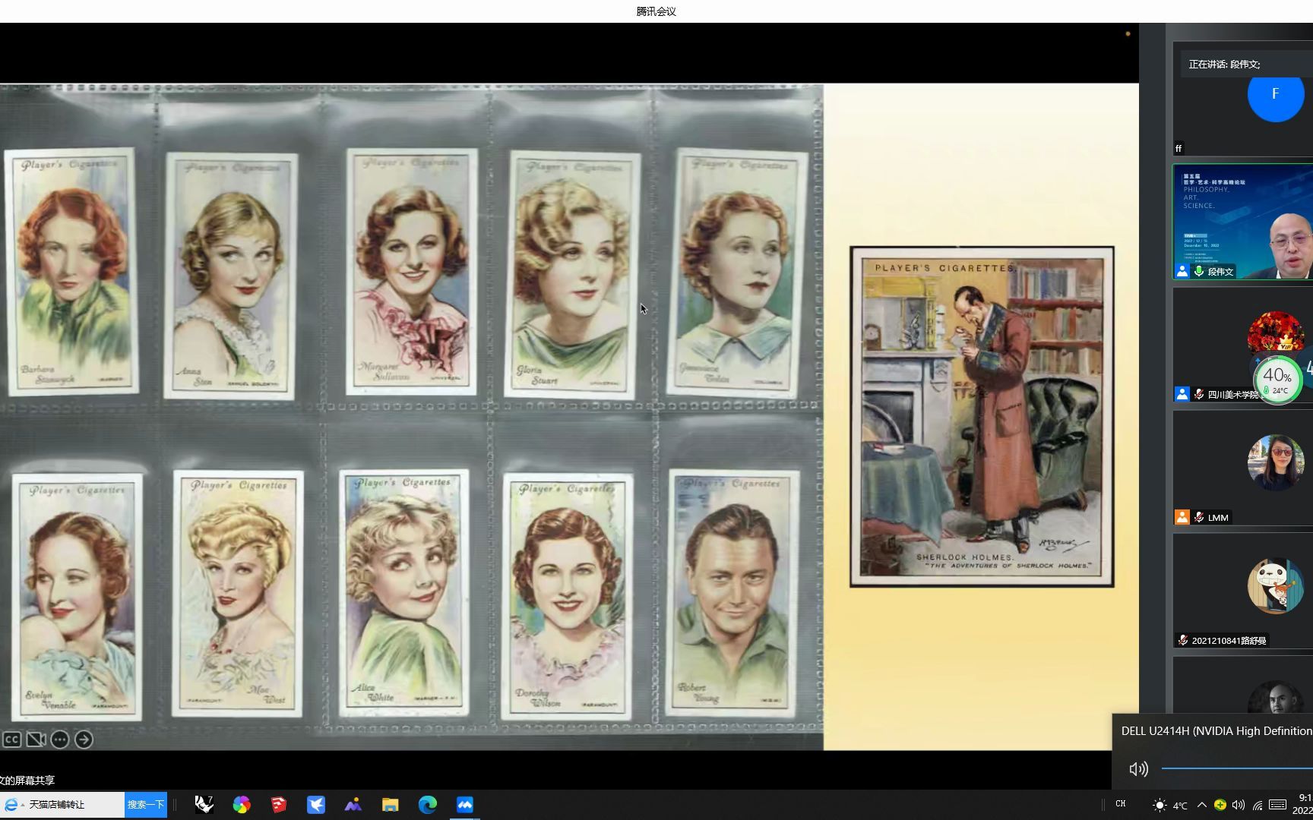The width and height of the screenshot is (1313, 820).
Task: Click muted mic icon next to LMM
Action: tap(1199, 517)
